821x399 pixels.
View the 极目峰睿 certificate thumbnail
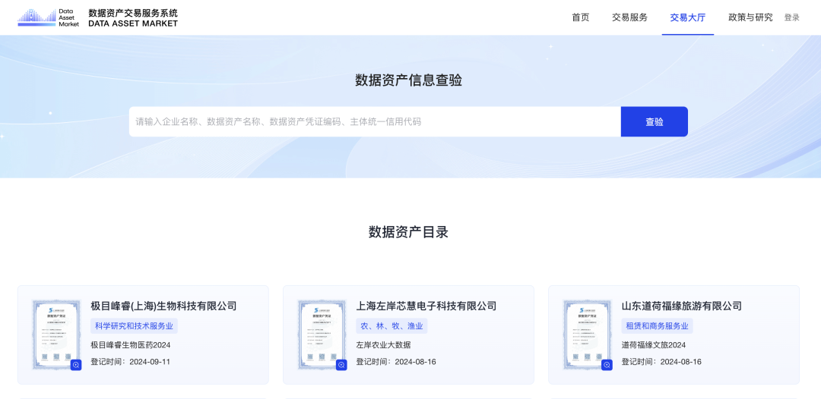coord(55,332)
